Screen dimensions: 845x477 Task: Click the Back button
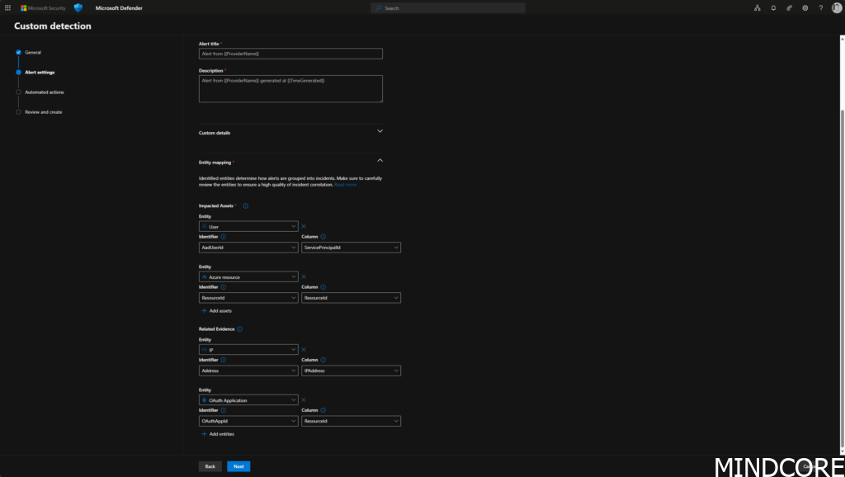click(x=210, y=467)
